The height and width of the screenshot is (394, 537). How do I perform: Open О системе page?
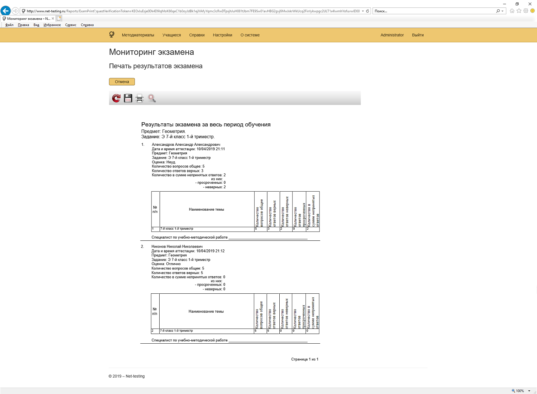tap(250, 35)
